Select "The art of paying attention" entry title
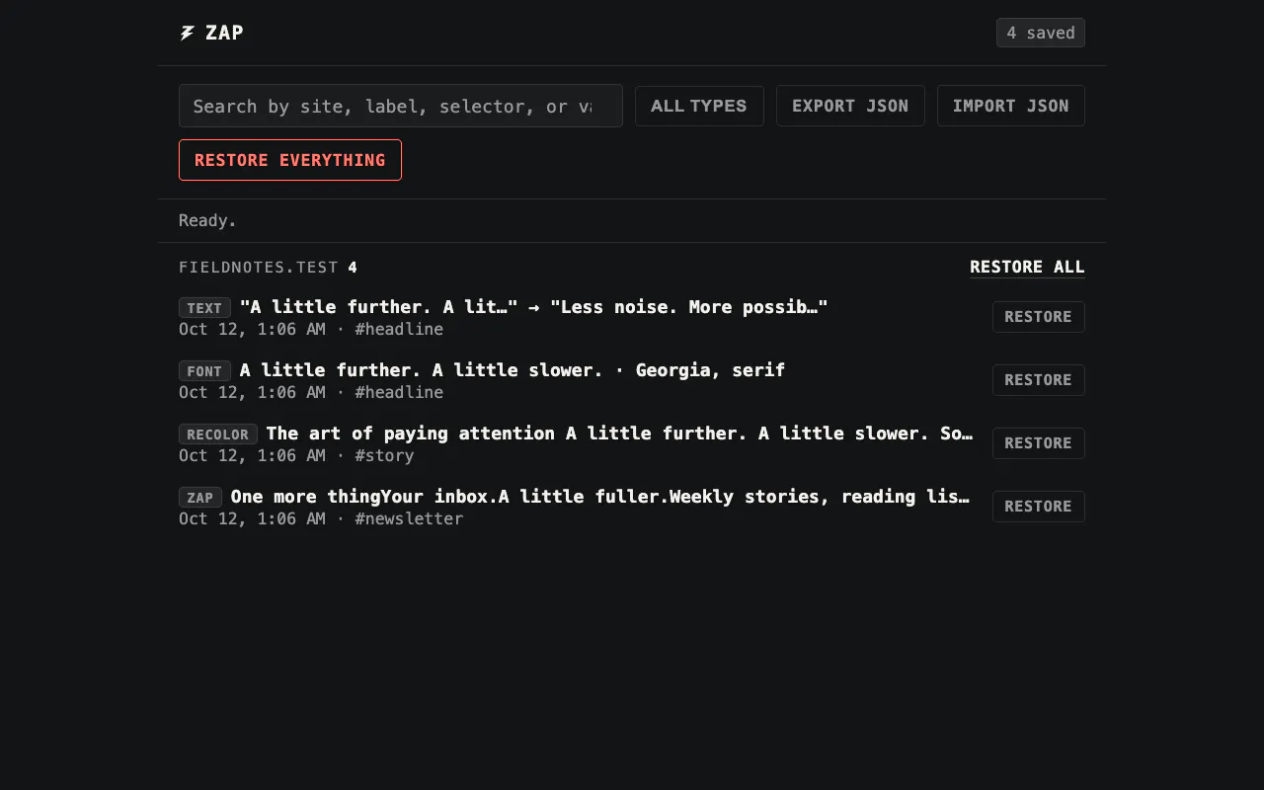This screenshot has width=1264, height=790. (x=620, y=434)
